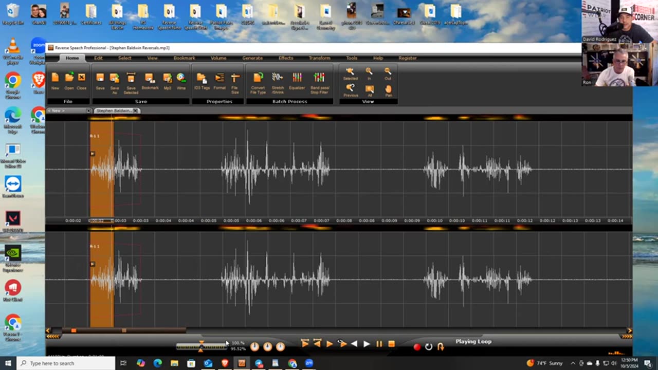The width and height of the screenshot is (658, 370).
Task: Toggle the orange loop arrow button
Action: pyautogui.click(x=441, y=347)
